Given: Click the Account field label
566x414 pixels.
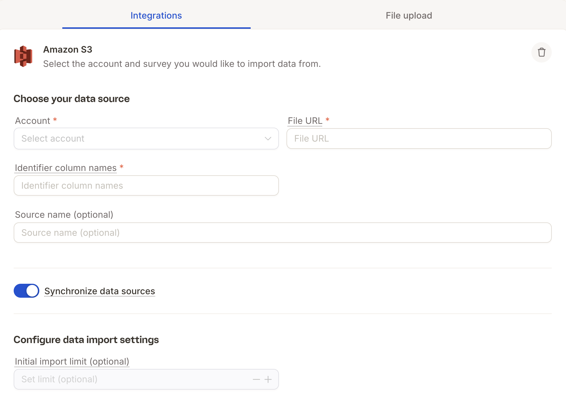Looking at the screenshot, I should point(33,121).
